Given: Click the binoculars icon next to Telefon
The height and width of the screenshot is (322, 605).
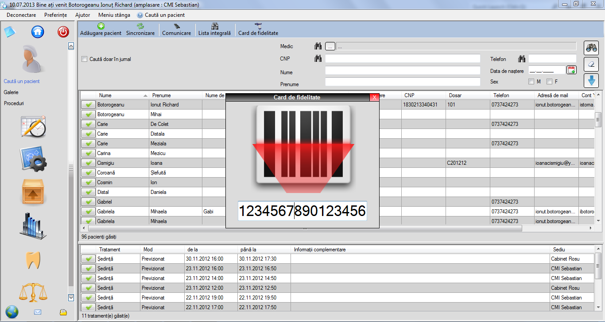Looking at the screenshot, I should (x=521, y=58).
